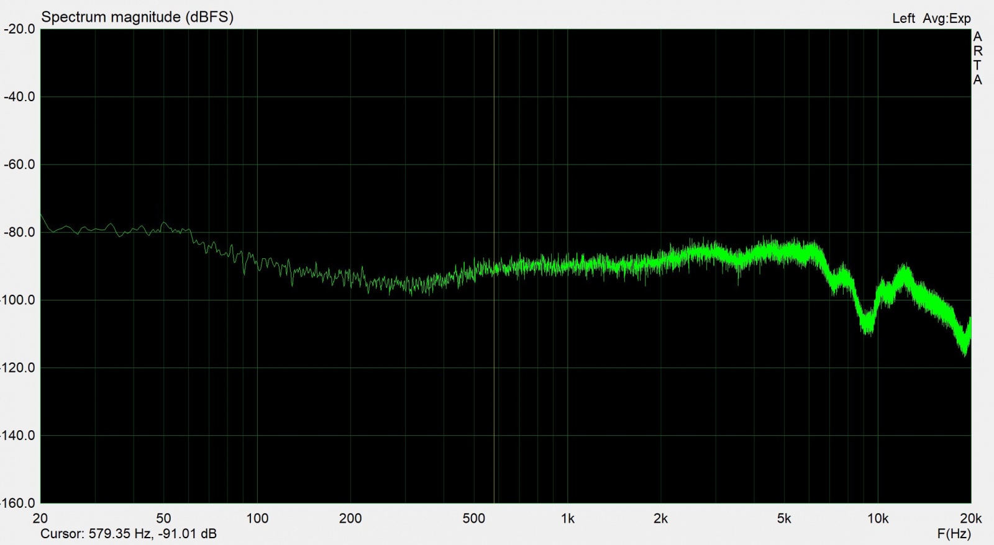This screenshot has height=545, width=994.
Task: Click the '20k' frequency axis label
Action: pos(970,518)
